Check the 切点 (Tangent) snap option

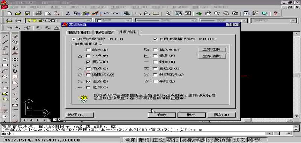[155, 62]
